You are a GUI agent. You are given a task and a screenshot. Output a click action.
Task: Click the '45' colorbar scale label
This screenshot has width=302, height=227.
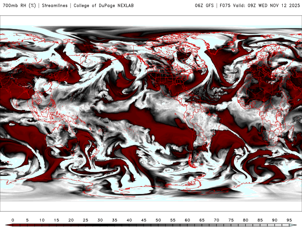(x=144, y=220)
